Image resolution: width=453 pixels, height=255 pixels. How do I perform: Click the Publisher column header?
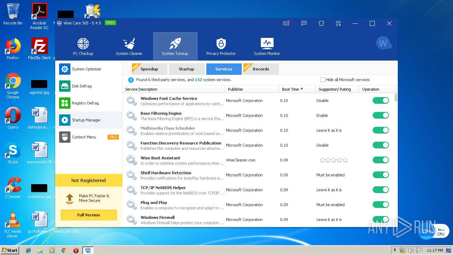252,89
